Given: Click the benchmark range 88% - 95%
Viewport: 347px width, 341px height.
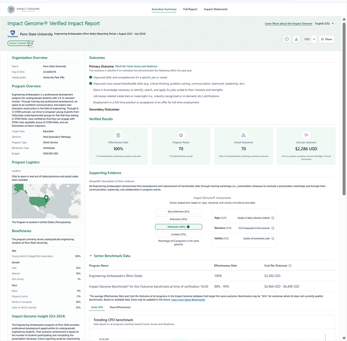Looking at the screenshot, I should 222,287.
